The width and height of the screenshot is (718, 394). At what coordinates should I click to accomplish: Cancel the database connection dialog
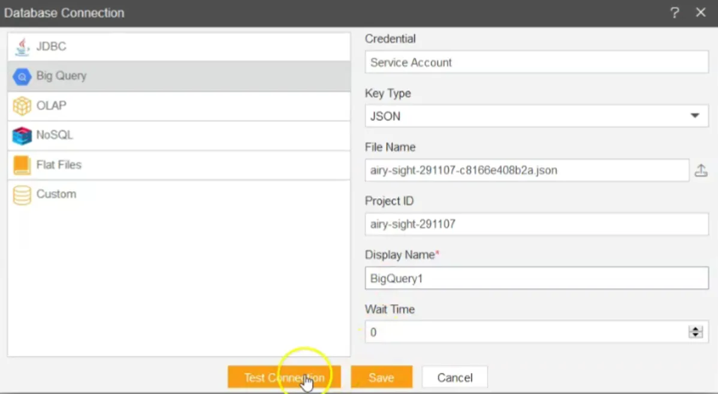click(455, 377)
